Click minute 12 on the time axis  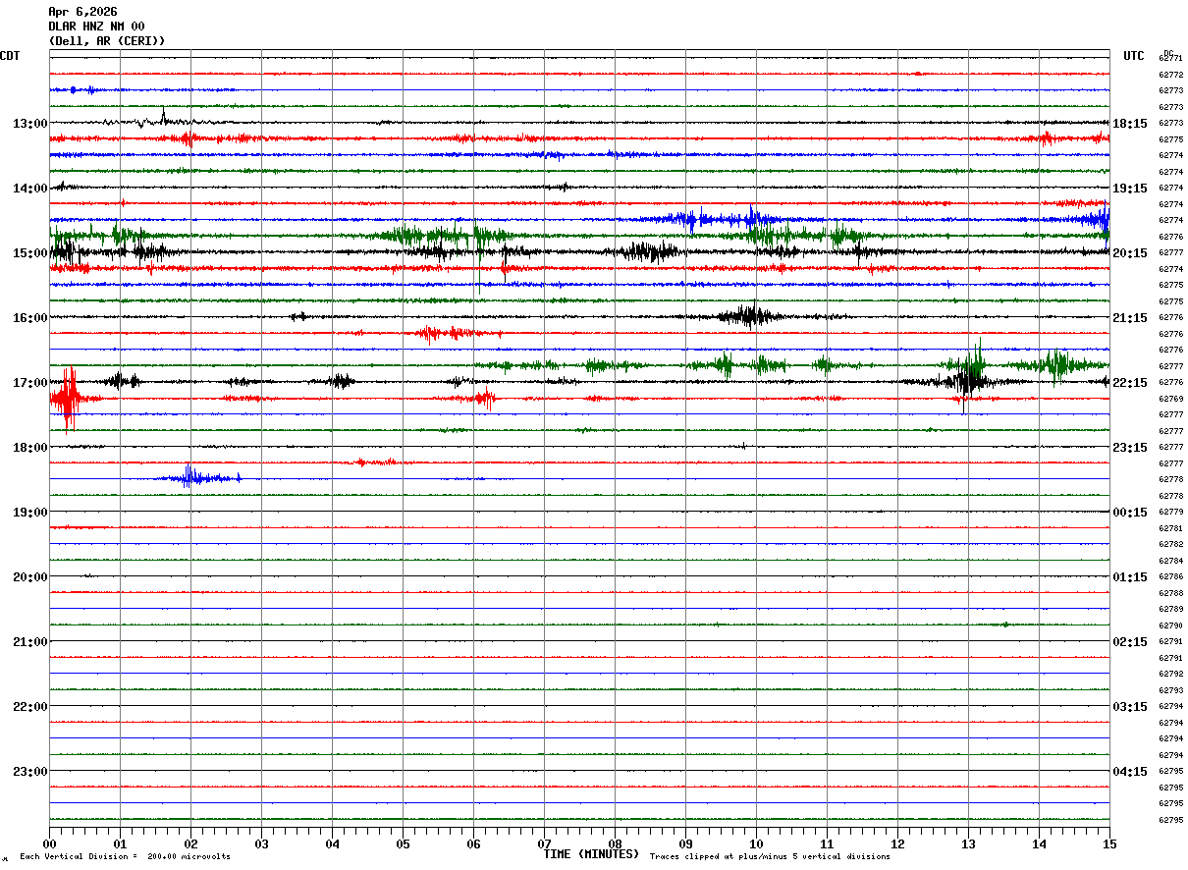click(x=898, y=843)
